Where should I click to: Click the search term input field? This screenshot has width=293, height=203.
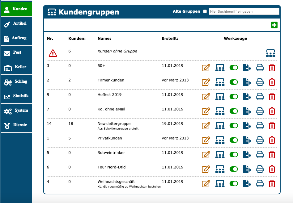pos(244,11)
